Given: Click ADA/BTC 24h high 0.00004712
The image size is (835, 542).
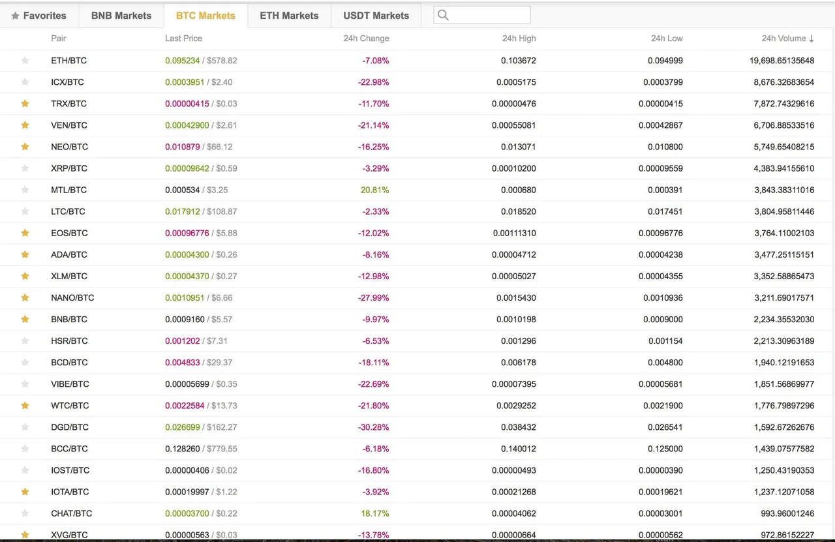Looking at the screenshot, I should coord(514,254).
